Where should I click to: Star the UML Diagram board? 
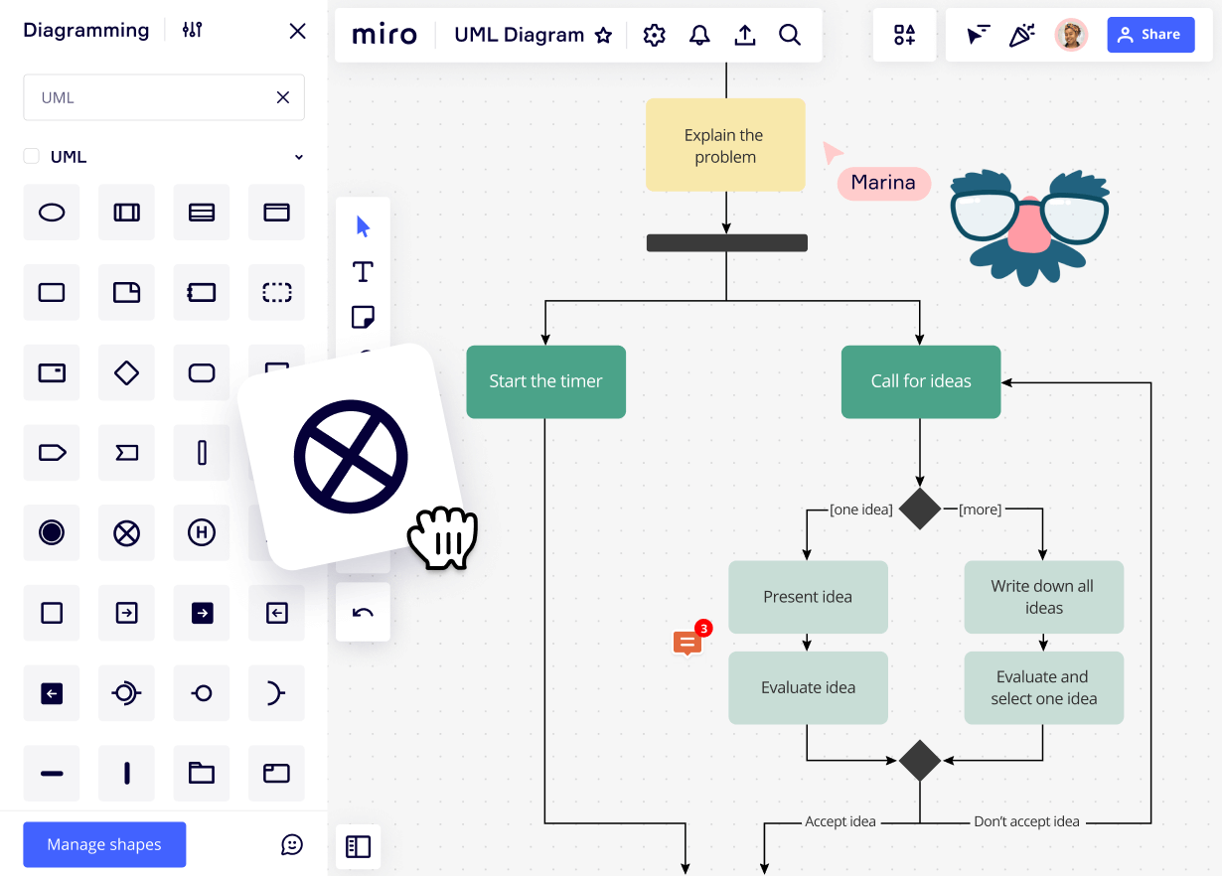pyautogui.click(x=603, y=34)
